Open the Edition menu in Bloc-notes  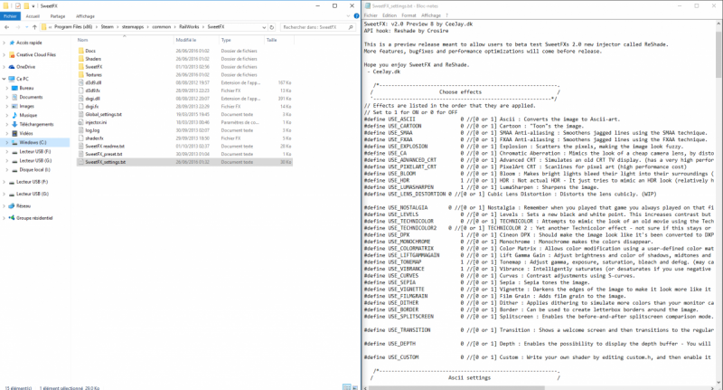(x=390, y=15)
